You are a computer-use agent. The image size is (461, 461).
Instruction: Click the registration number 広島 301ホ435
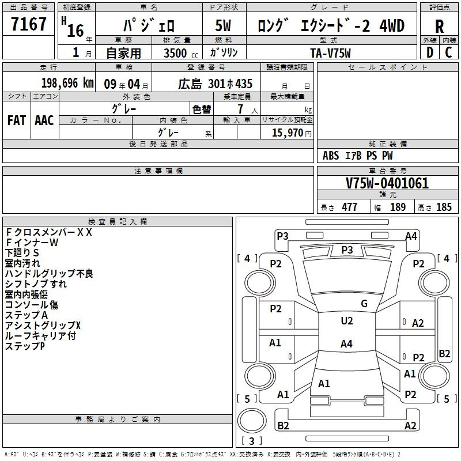pyautogui.click(x=215, y=84)
